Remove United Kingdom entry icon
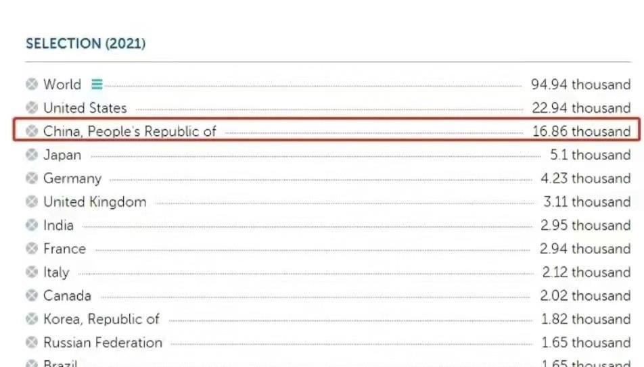The image size is (644, 367). coord(32,201)
